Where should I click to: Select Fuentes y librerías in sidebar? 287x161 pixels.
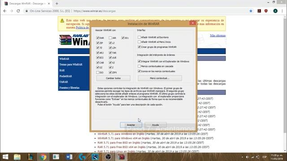pyautogui.click(x=70, y=88)
